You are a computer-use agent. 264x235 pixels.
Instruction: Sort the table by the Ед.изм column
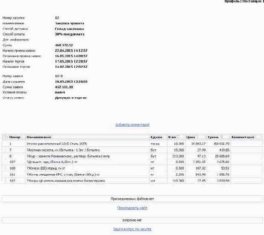(x=156, y=137)
